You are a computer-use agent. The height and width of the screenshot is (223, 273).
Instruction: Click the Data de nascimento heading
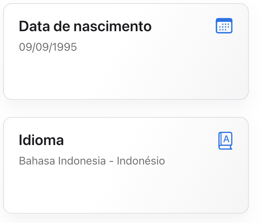85,27
